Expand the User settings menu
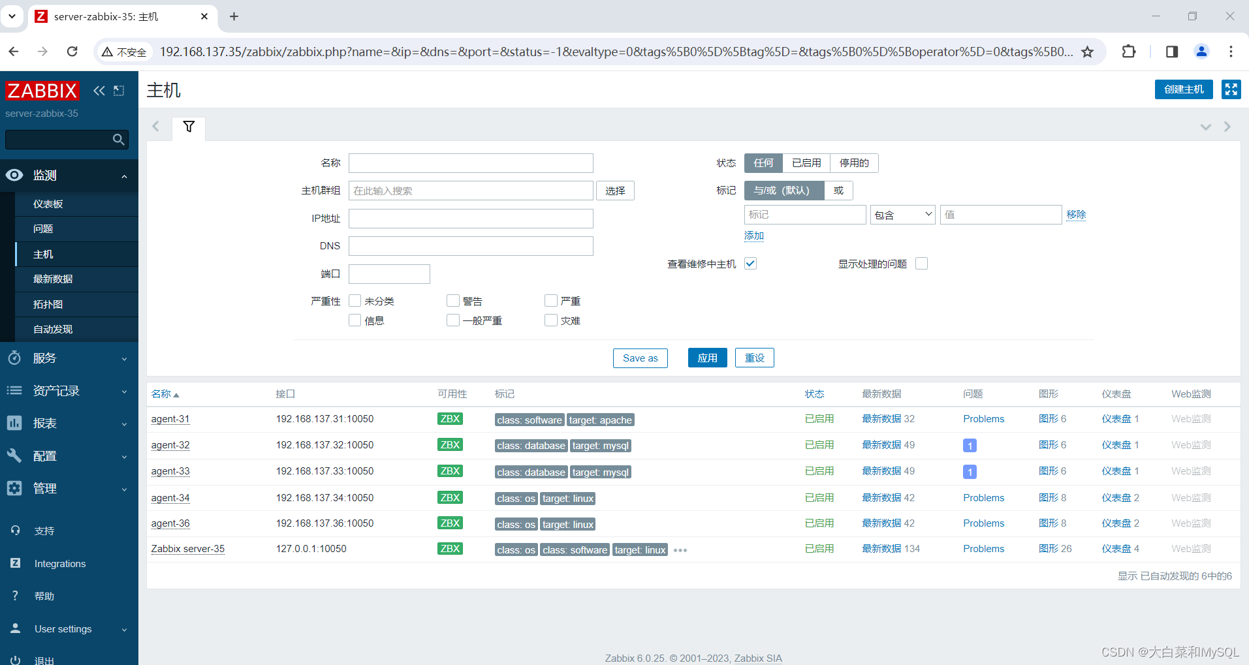Viewport: 1249px width, 665px height. [x=124, y=629]
